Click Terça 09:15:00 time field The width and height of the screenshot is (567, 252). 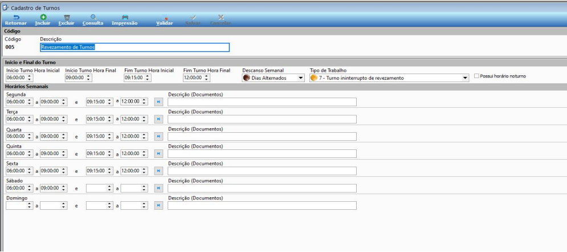click(100, 119)
